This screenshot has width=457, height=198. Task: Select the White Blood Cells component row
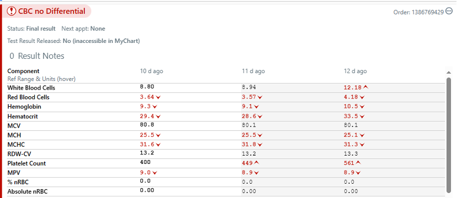tap(226, 87)
